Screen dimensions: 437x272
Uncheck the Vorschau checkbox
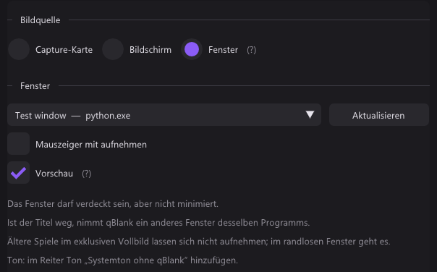coord(18,173)
